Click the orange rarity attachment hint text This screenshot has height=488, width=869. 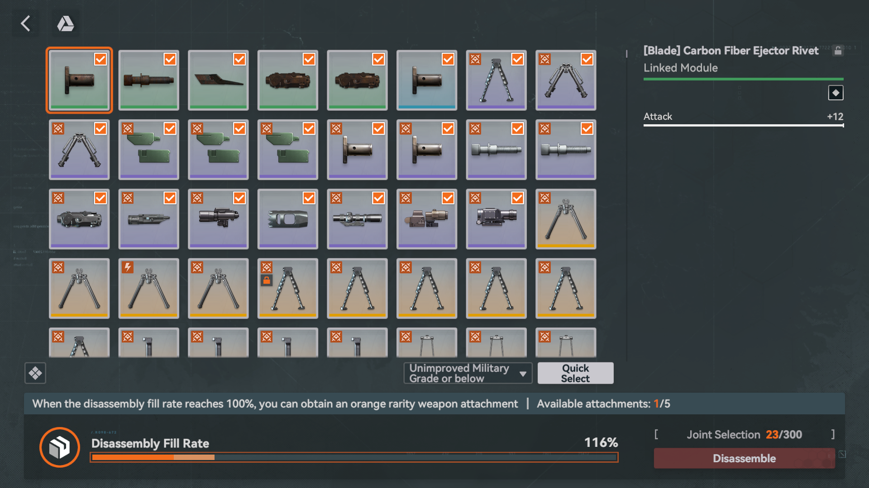[275, 404]
